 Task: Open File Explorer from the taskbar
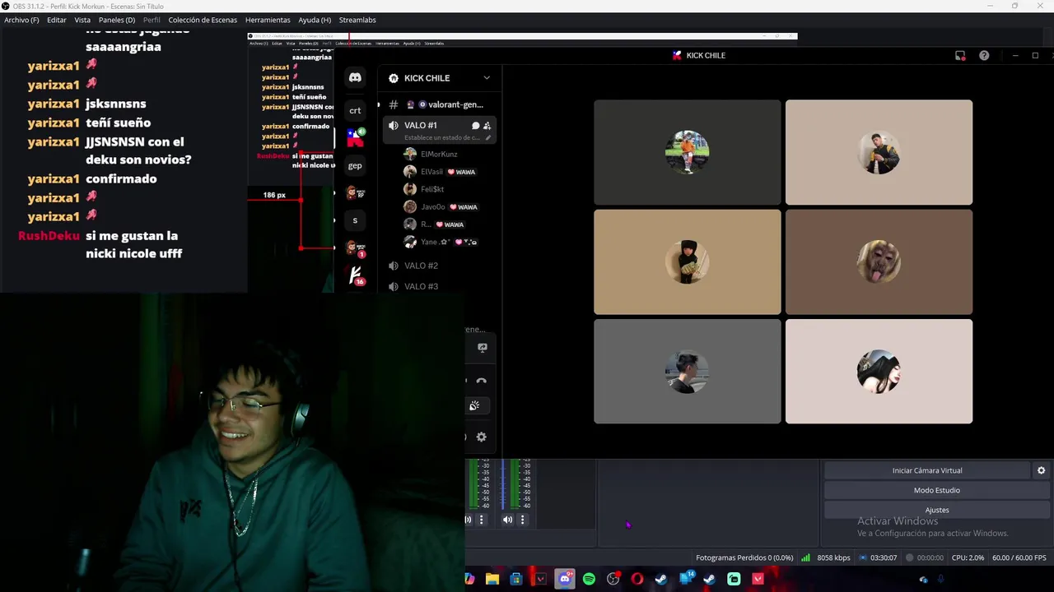point(492,579)
